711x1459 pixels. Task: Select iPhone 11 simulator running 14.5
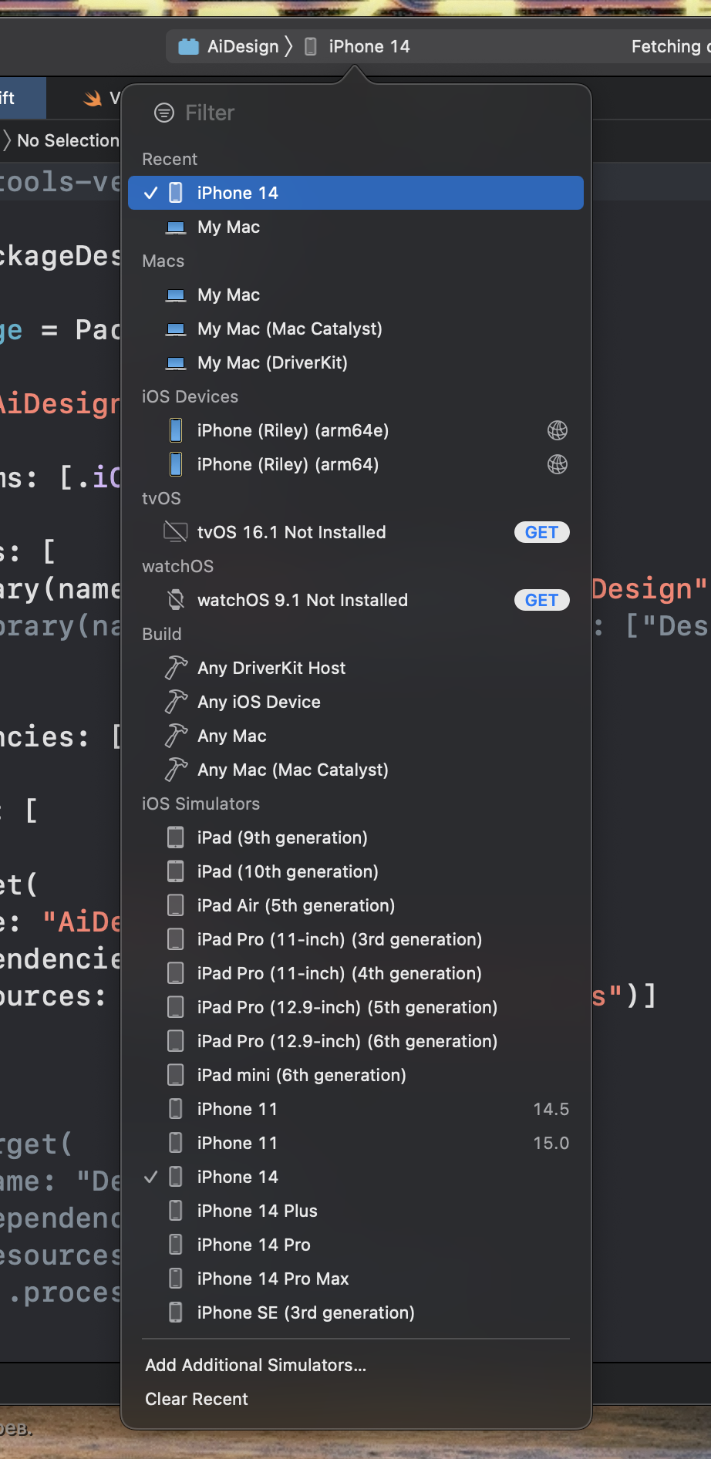pos(355,1109)
